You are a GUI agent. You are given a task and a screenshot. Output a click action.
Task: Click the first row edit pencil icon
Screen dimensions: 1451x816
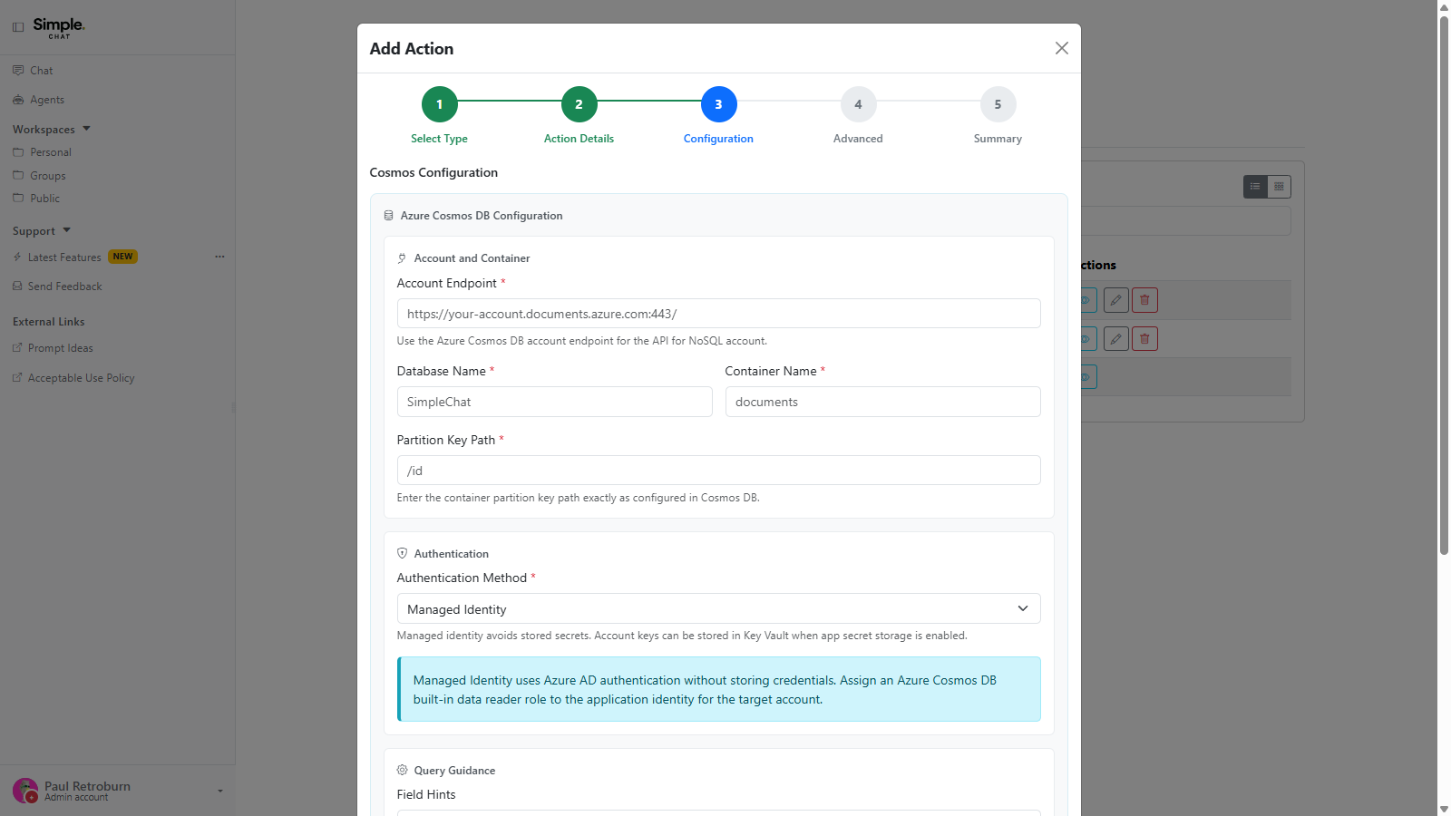[1116, 300]
